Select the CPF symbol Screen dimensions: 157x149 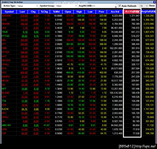[x=4, y=97]
